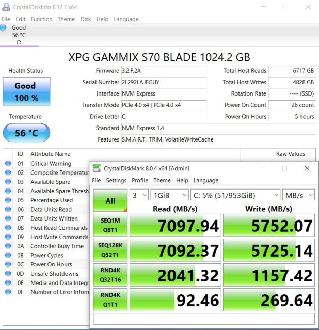Viewport: 319px width, 330px height.
Task: Click the Features value S.M.A.R.T., TRIM, VolatileWriteCache
Action: (218, 139)
